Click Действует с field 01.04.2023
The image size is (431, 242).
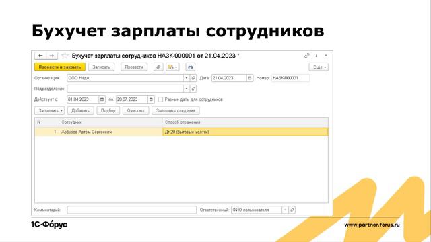83,99
